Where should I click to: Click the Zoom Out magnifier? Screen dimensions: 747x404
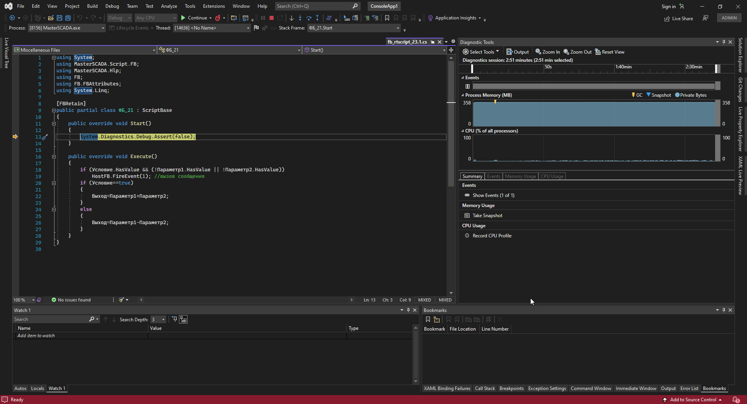pos(577,52)
